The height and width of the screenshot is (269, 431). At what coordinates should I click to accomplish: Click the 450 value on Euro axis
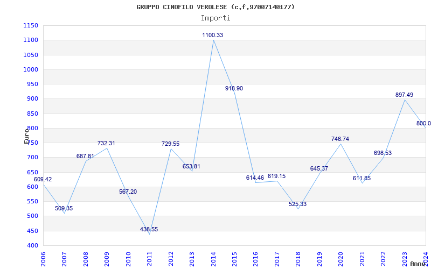coord(32,231)
